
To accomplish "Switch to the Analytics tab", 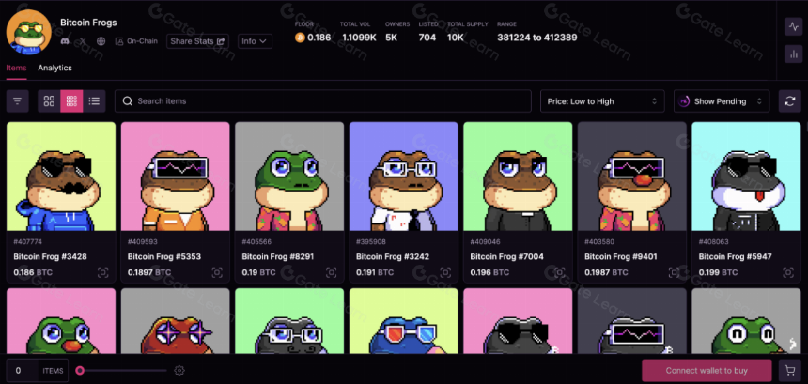I will [54, 68].
